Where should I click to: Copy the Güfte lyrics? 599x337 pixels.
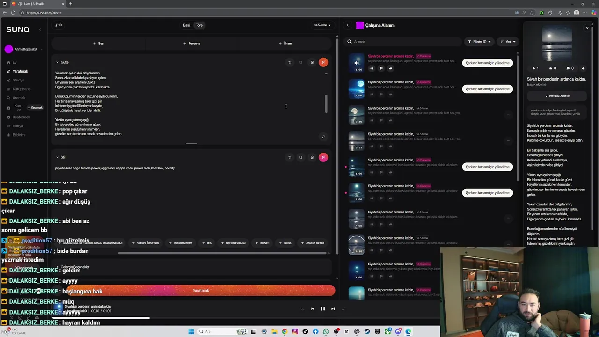(300, 62)
